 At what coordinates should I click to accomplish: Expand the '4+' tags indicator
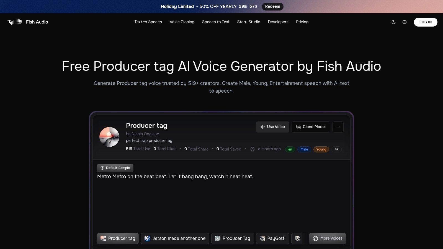(336, 149)
